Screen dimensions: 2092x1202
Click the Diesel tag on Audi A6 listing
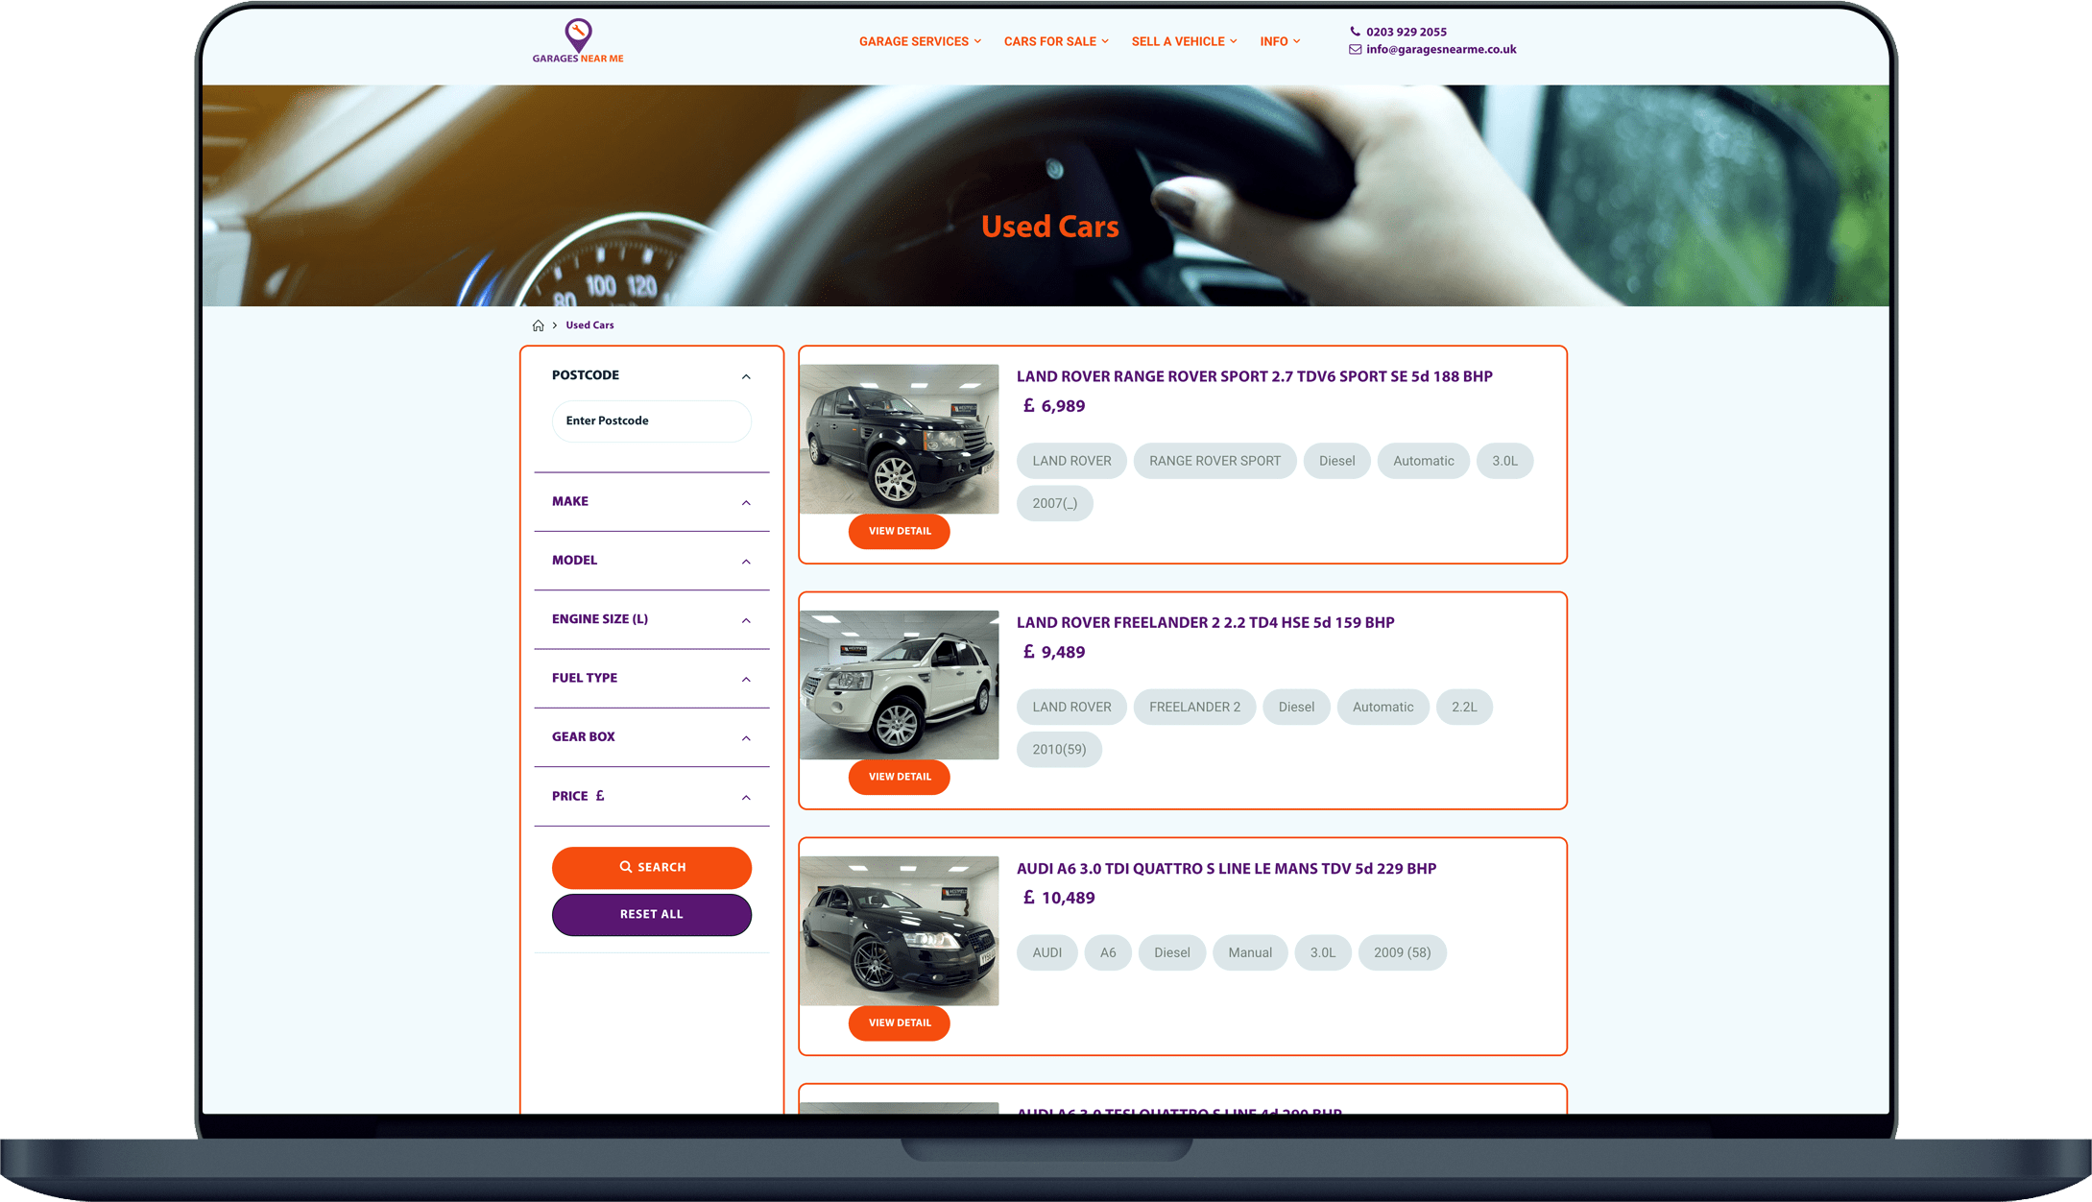(x=1171, y=952)
